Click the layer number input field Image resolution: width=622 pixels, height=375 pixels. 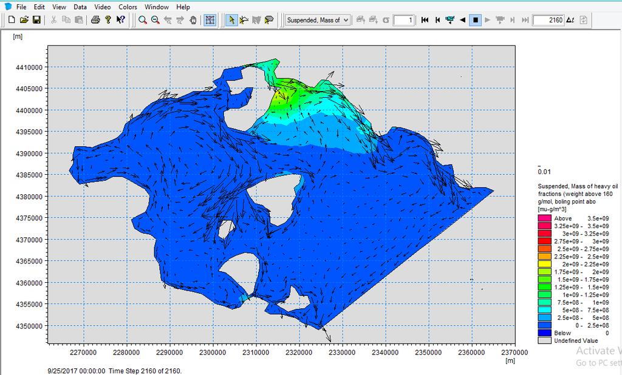click(x=404, y=20)
